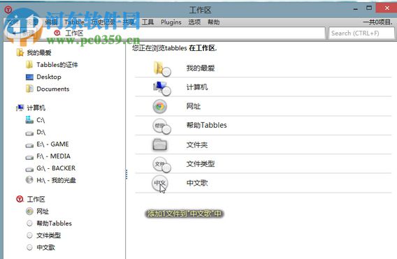
Task: Open the gray 文件夹 folder icon
Action: point(160,145)
